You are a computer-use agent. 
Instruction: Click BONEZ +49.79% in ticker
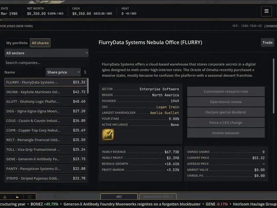(x=44, y=204)
